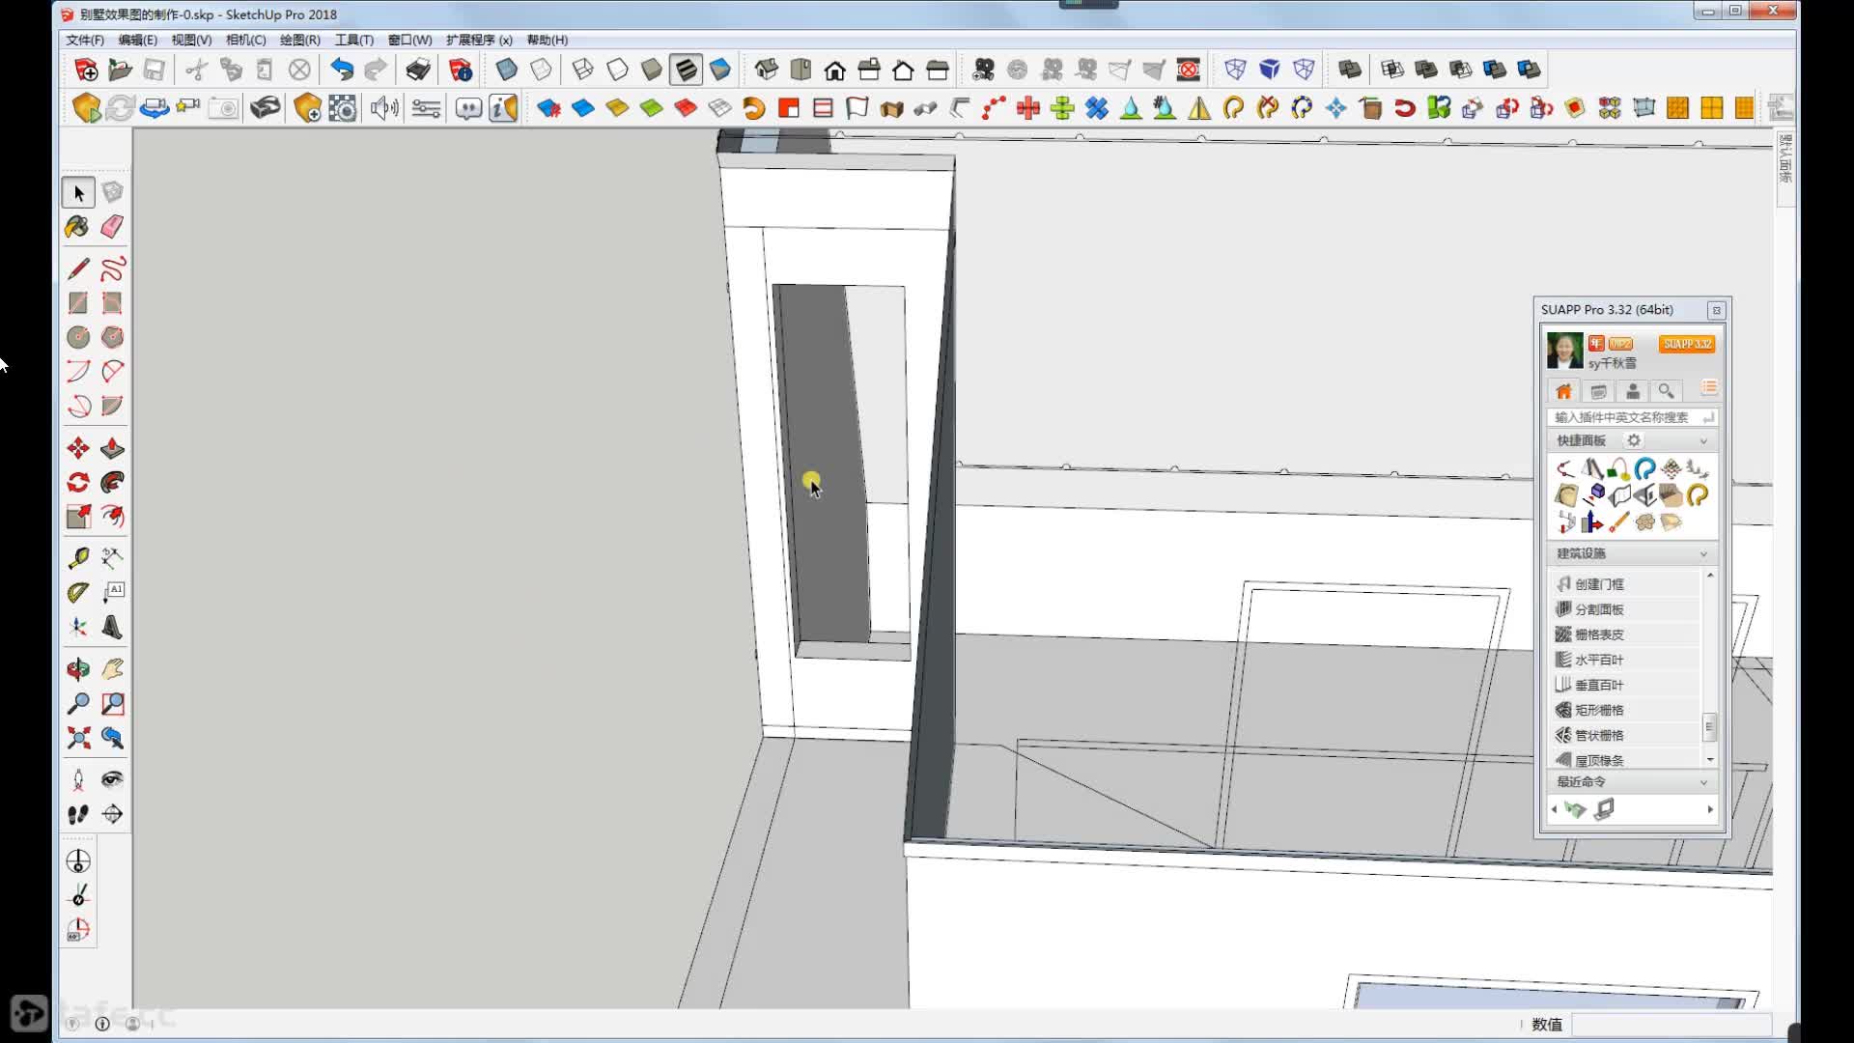Image resolution: width=1854 pixels, height=1043 pixels.
Task: Click the plugin name search field
Action: 1631,417
